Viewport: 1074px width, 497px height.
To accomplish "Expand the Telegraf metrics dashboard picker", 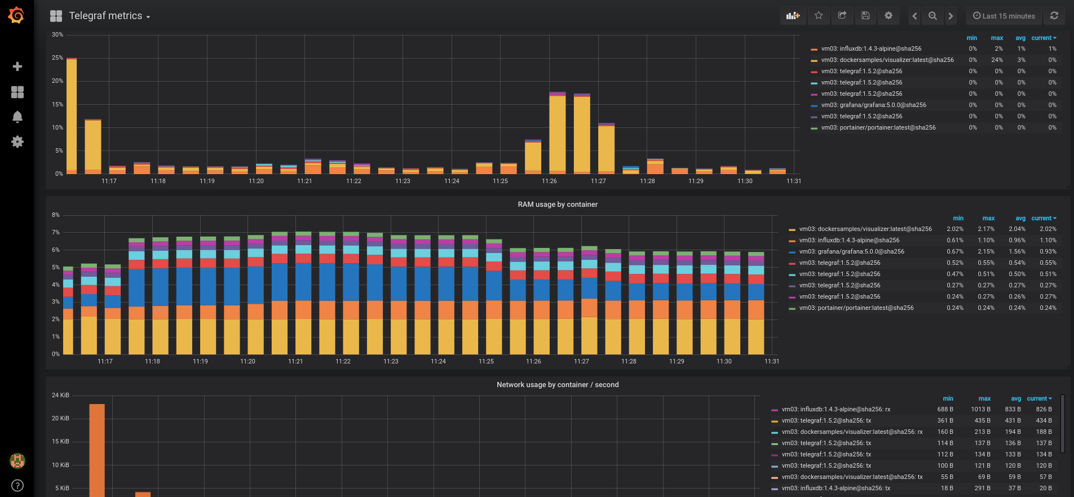I will pos(109,16).
